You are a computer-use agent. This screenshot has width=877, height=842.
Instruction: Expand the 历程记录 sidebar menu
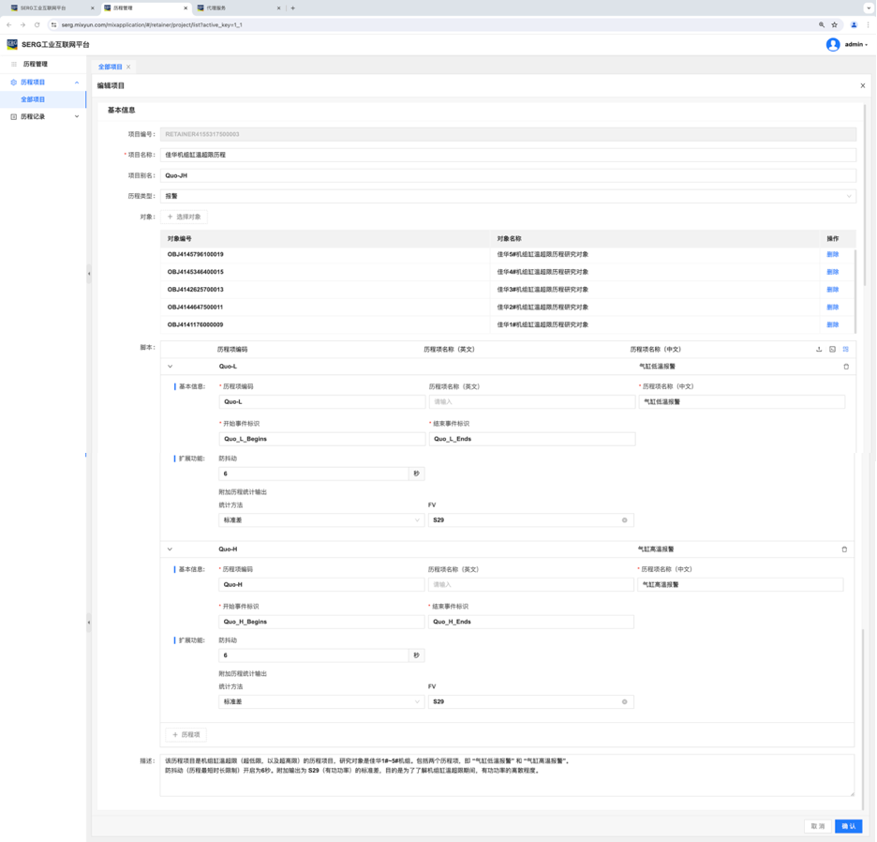42,117
